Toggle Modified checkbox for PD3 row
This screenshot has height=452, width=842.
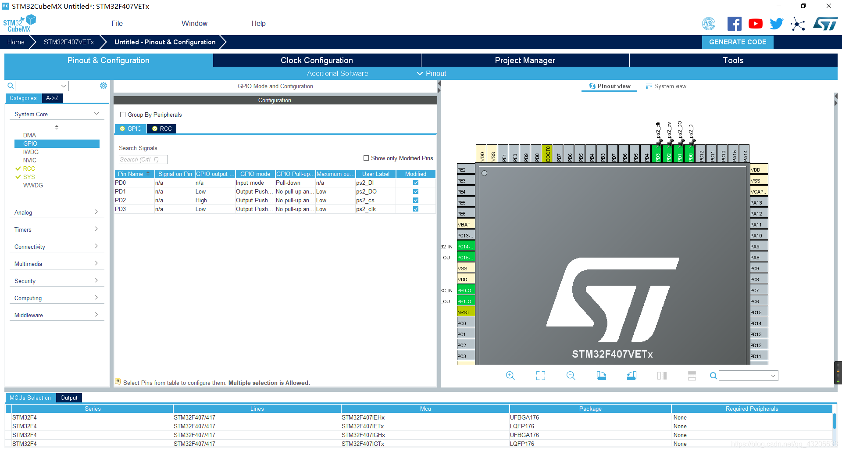(416, 209)
